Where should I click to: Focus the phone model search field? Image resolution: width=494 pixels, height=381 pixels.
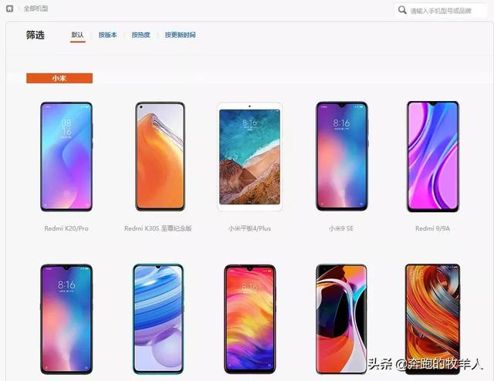pyautogui.click(x=441, y=11)
